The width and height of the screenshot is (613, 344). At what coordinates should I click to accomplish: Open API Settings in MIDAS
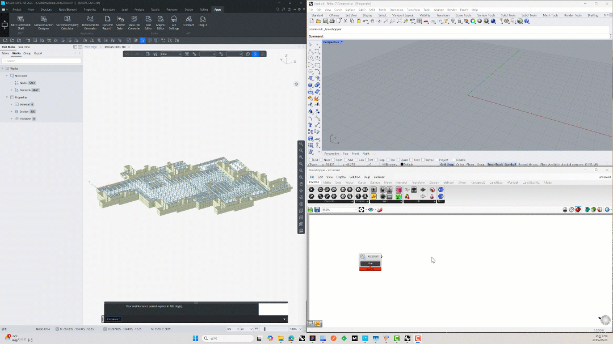click(174, 22)
